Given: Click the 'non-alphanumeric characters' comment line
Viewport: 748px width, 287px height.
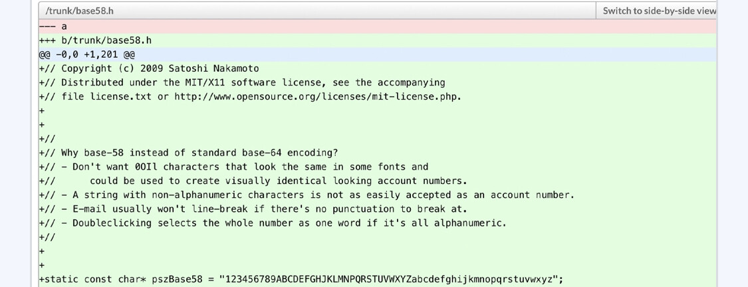Looking at the screenshot, I should (x=307, y=195).
